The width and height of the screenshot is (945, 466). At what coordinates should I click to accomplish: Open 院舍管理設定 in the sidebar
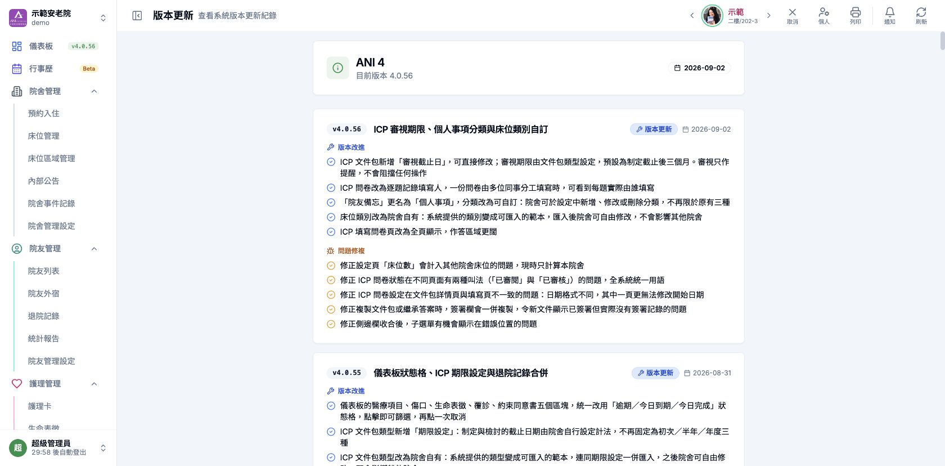pos(52,226)
